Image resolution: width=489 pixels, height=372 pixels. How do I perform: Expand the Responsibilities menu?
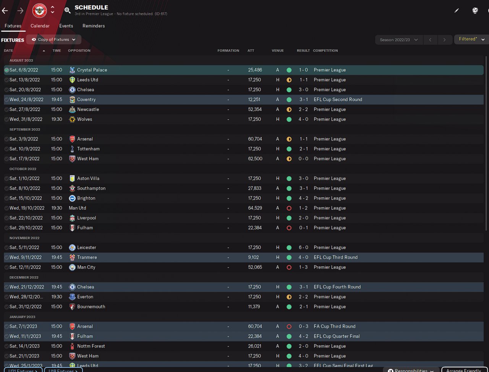411,370
